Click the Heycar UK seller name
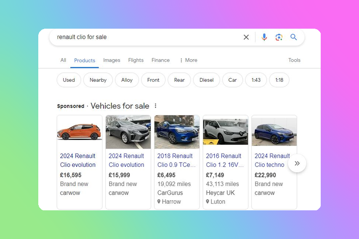This screenshot has width=359, height=239. coord(220,193)
